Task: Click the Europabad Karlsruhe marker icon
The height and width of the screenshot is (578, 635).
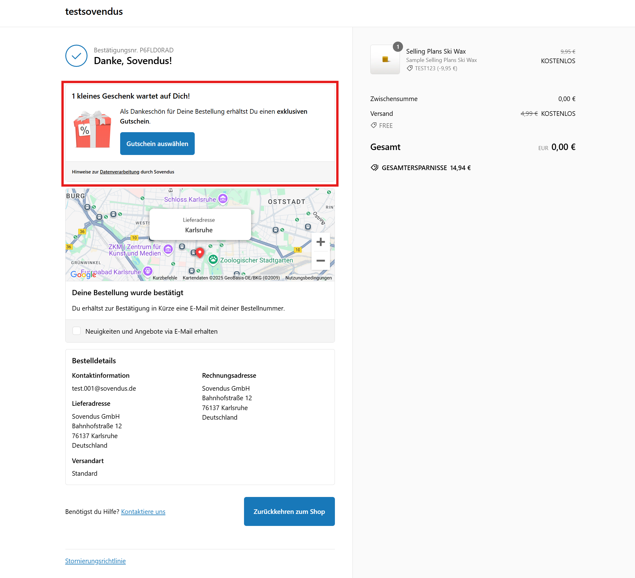Action: [x=148, y=271]
